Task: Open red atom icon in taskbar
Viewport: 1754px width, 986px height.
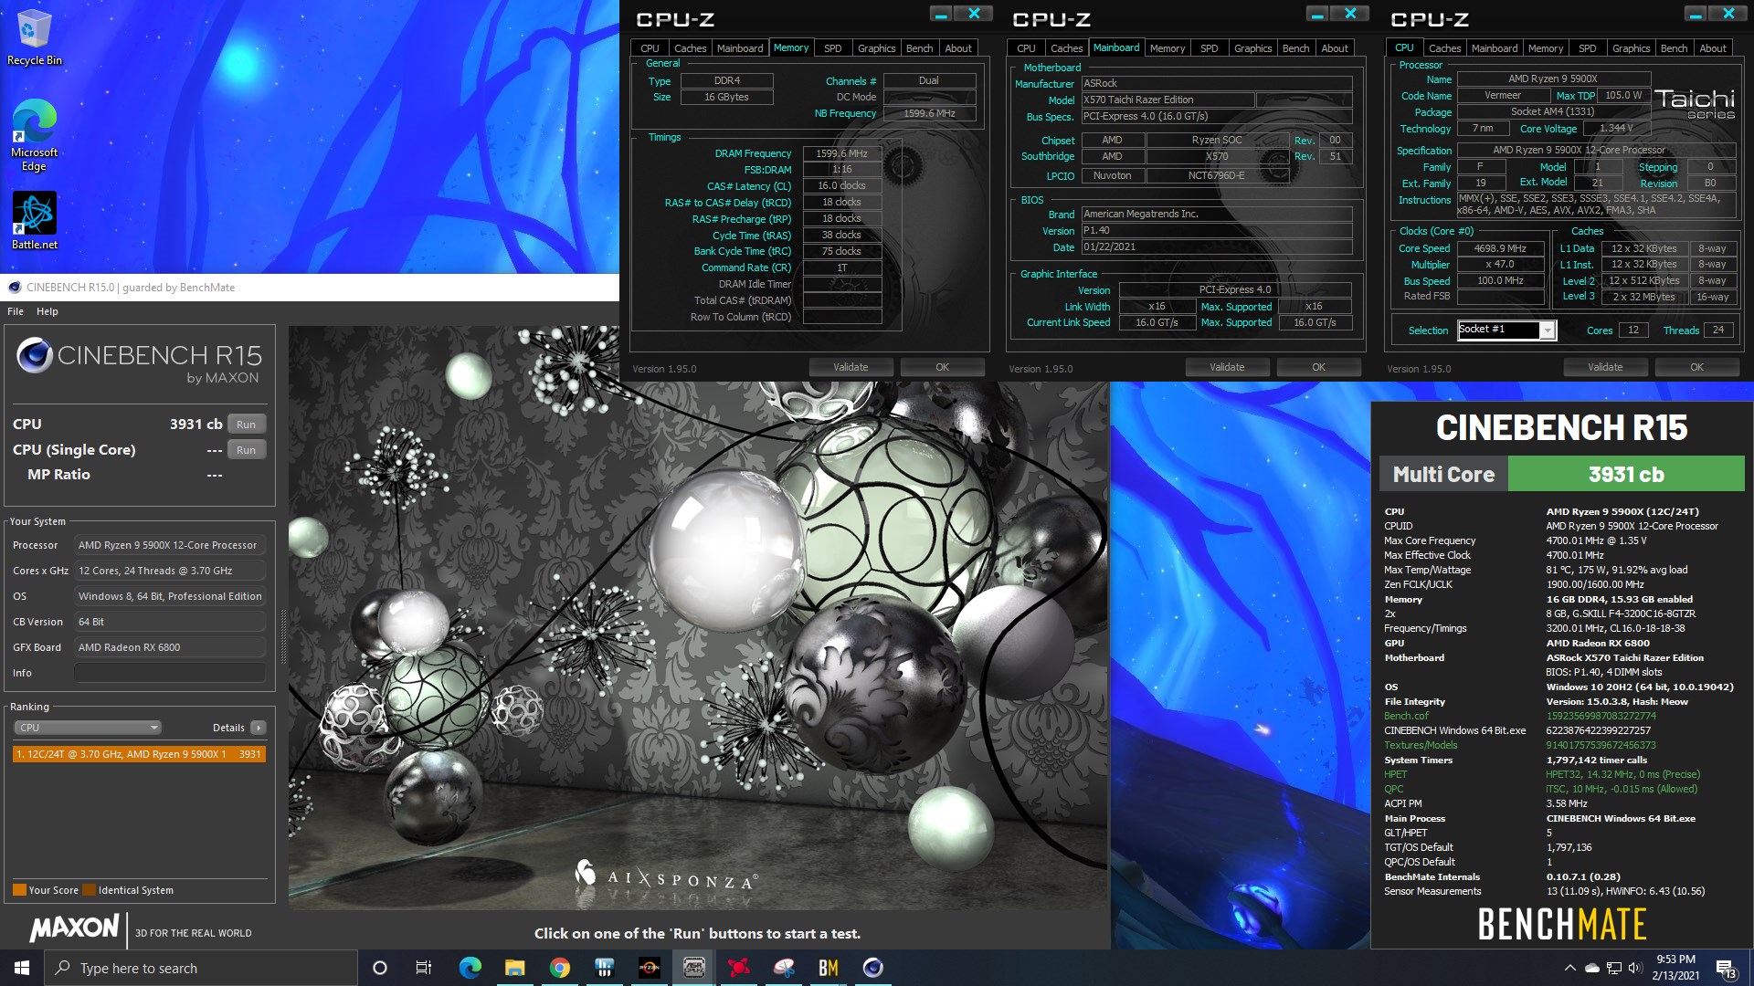Action: pyautogui.click(x=738, y=968)
